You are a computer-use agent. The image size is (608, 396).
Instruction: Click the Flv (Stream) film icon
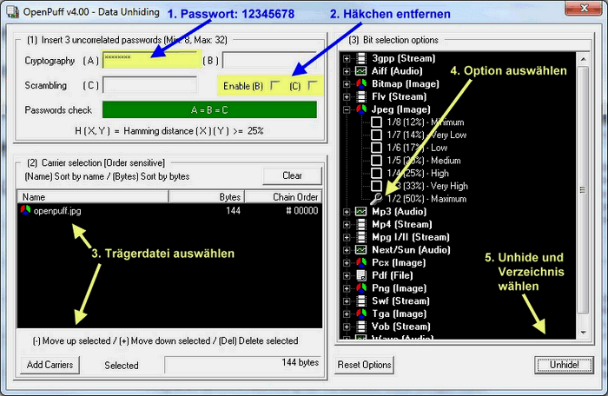click(361, 96)
